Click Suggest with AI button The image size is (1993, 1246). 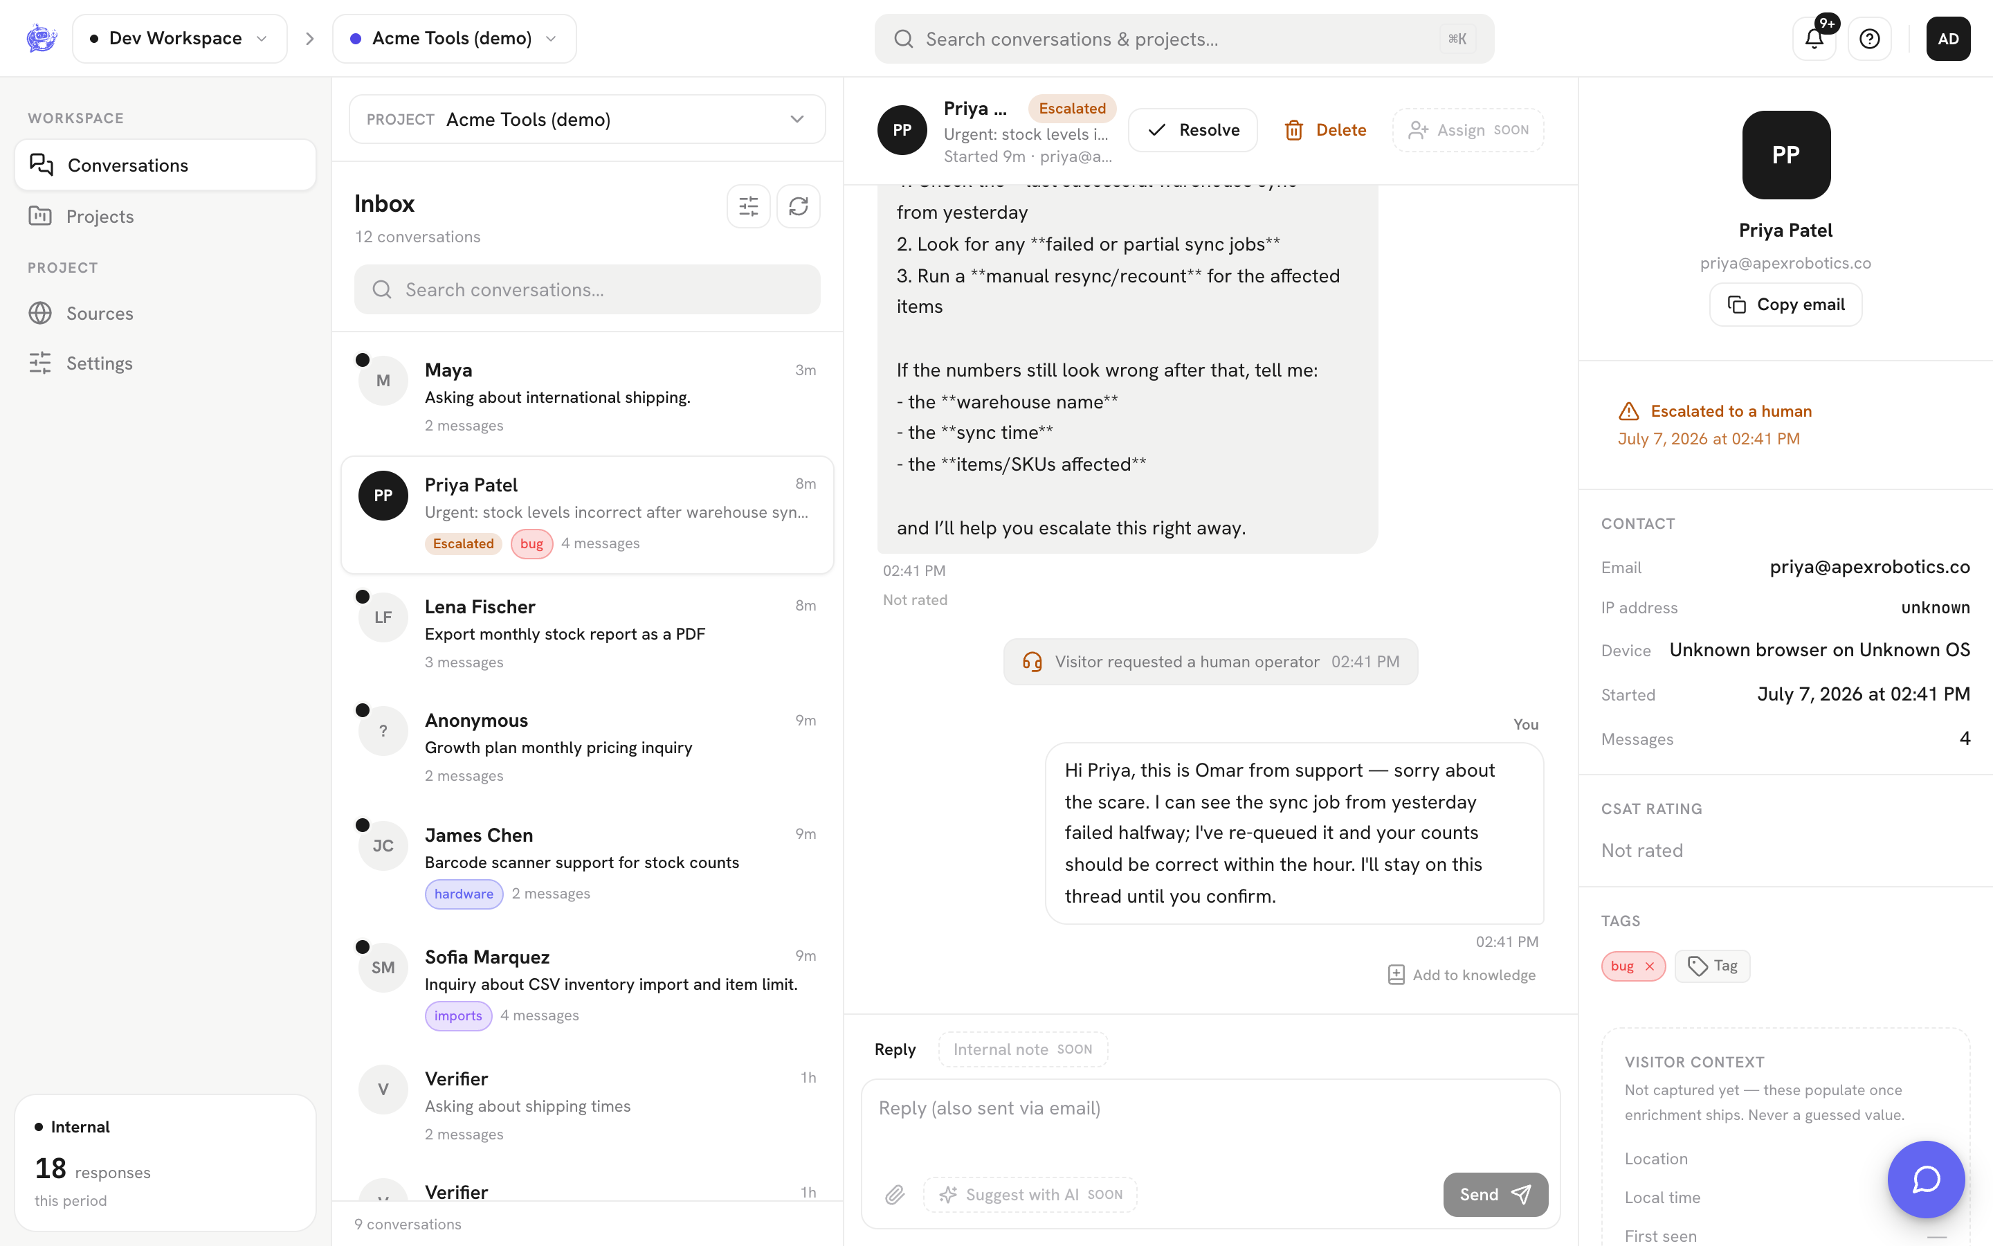point(1030,1194)
